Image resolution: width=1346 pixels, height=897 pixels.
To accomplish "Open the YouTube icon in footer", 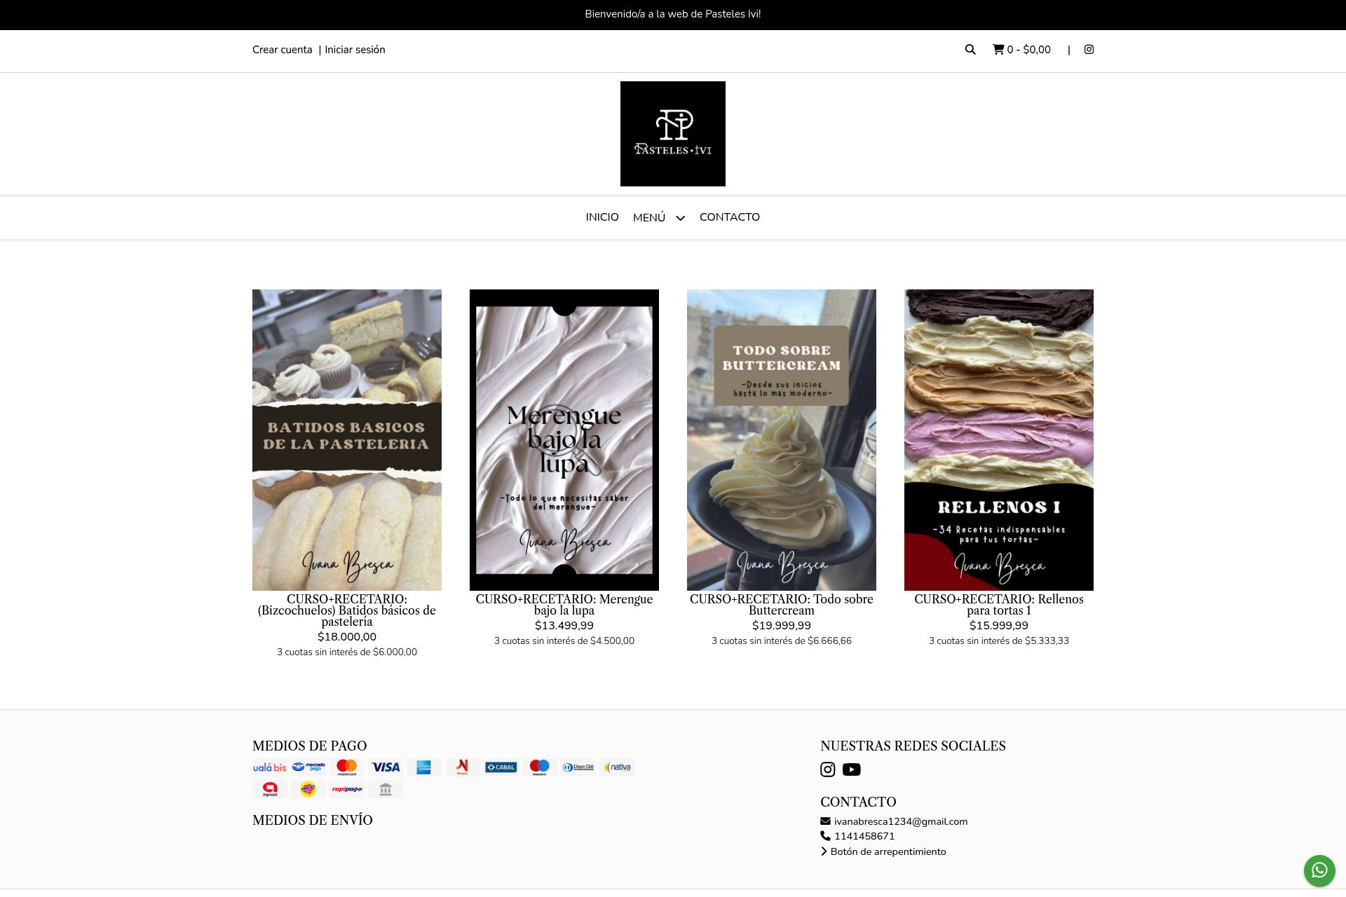I will 852,769.
